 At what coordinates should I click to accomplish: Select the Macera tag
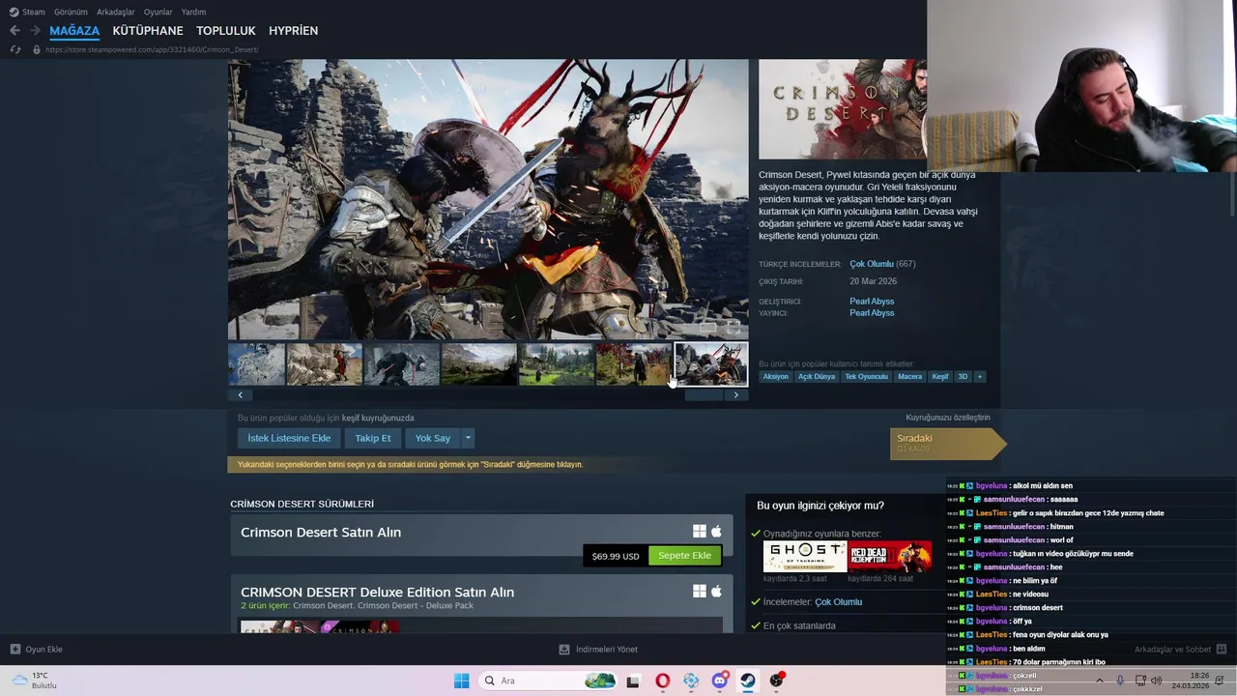(909, 376)
